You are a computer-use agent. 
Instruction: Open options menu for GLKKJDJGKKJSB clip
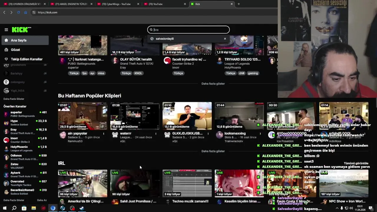point(208,134)
